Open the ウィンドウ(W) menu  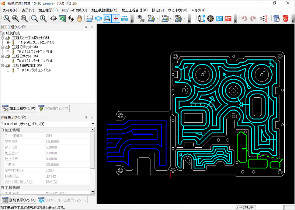click(178, 10)
